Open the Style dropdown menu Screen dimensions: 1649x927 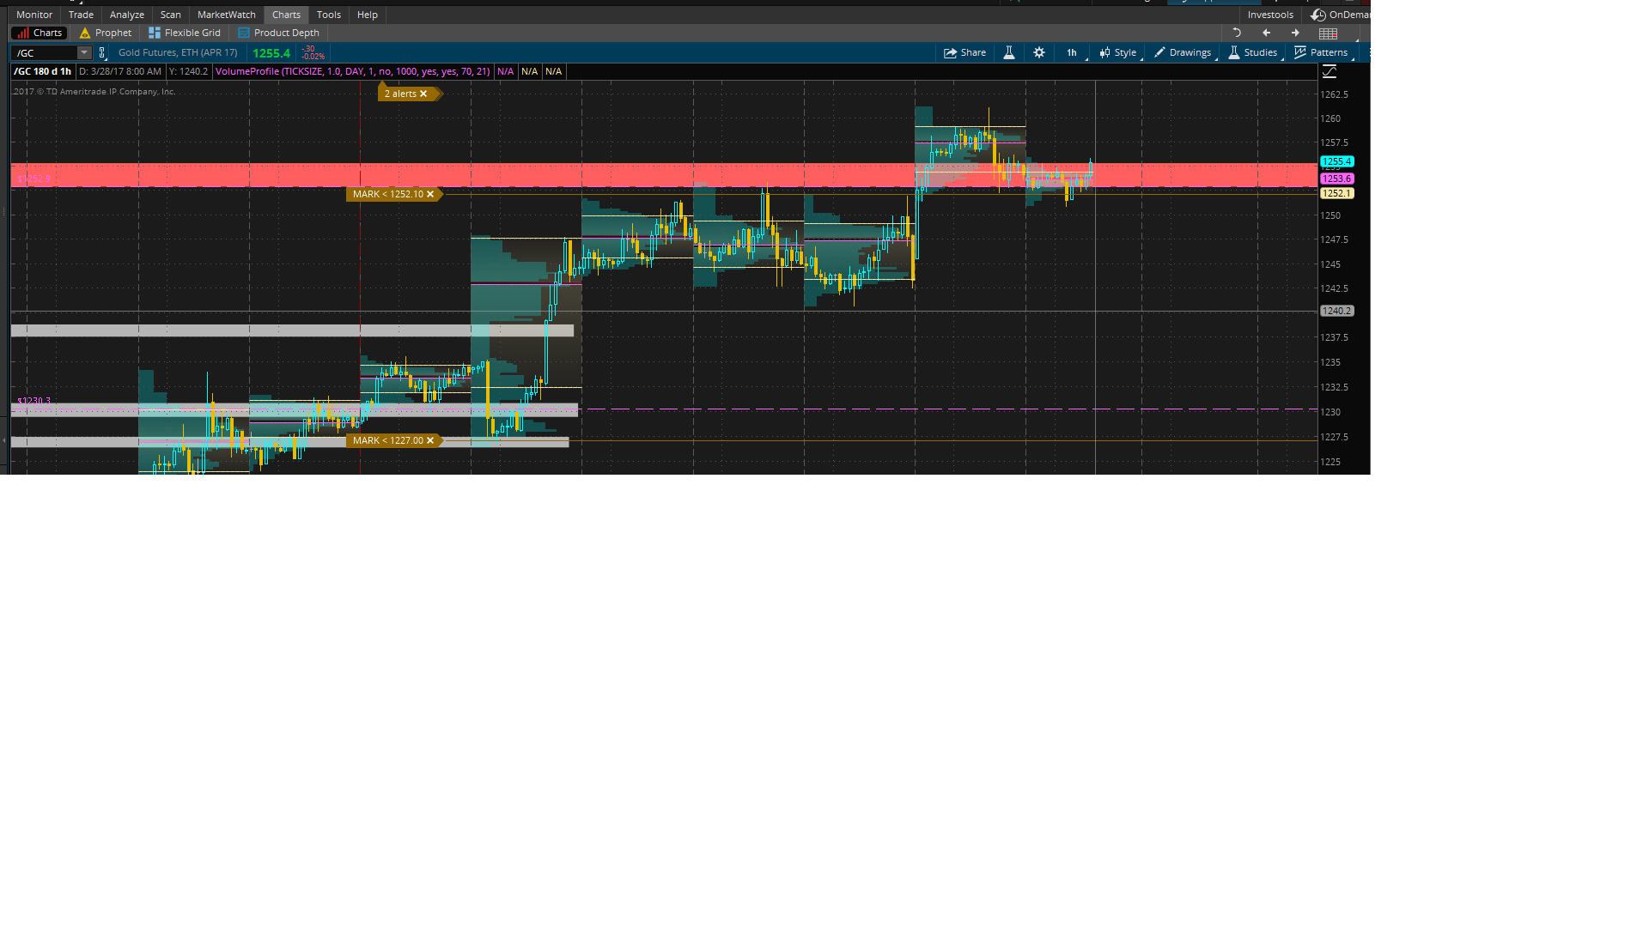coord(1118,52)
